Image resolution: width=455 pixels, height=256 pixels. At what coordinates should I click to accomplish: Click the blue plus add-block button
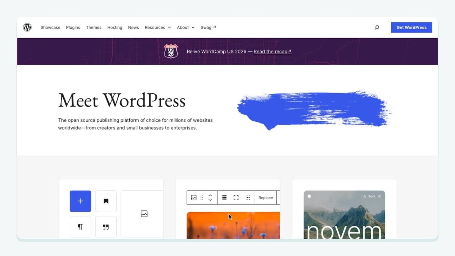pyautogui.click(x=80, y=201)
